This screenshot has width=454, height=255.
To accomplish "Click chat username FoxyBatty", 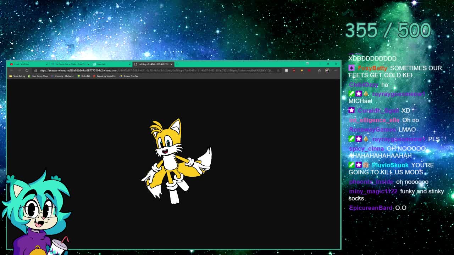I will pos(372,68).
